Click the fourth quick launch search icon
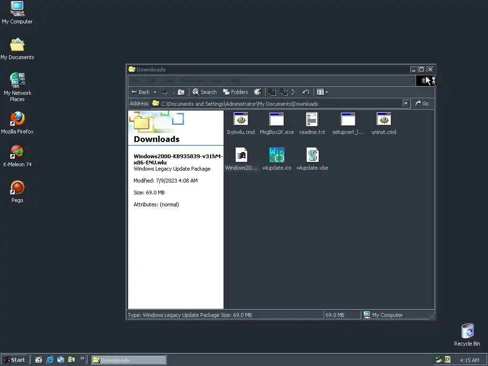Screen dimensions: 488x366 [x=71, y=360]
